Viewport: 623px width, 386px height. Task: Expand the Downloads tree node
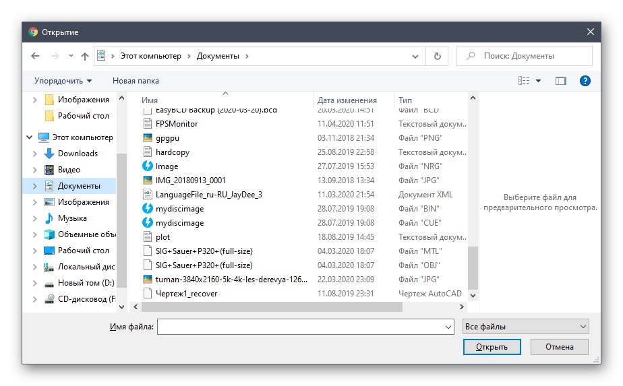point(34,154)
